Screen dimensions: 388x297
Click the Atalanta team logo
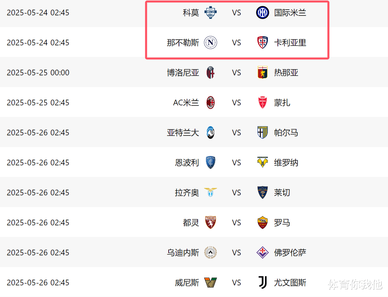pos(210,133)
